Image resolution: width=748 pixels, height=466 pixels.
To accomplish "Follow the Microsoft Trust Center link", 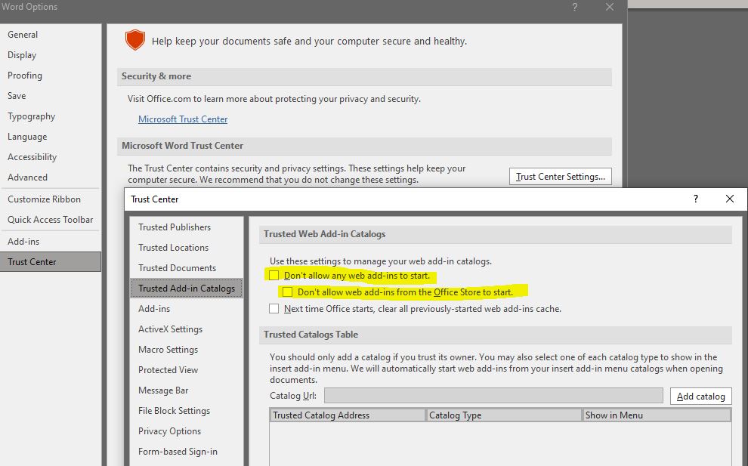I will tap(183, 119).
